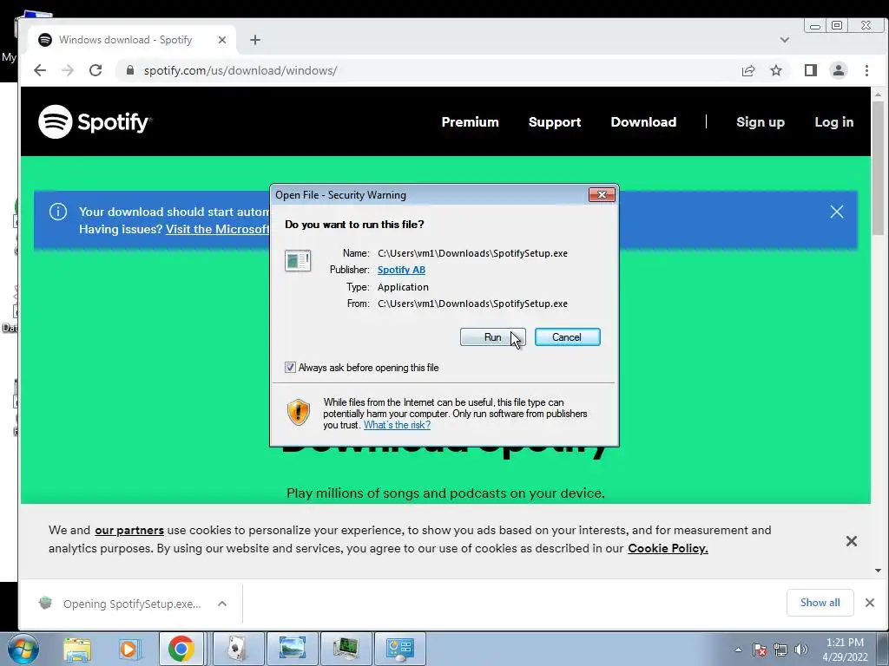Click the Run button in Security Warning

pos(492,337)
